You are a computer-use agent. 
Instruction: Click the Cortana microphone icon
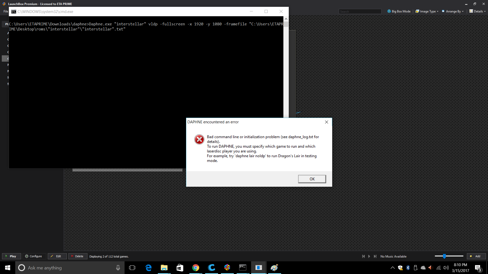point(118,268)
